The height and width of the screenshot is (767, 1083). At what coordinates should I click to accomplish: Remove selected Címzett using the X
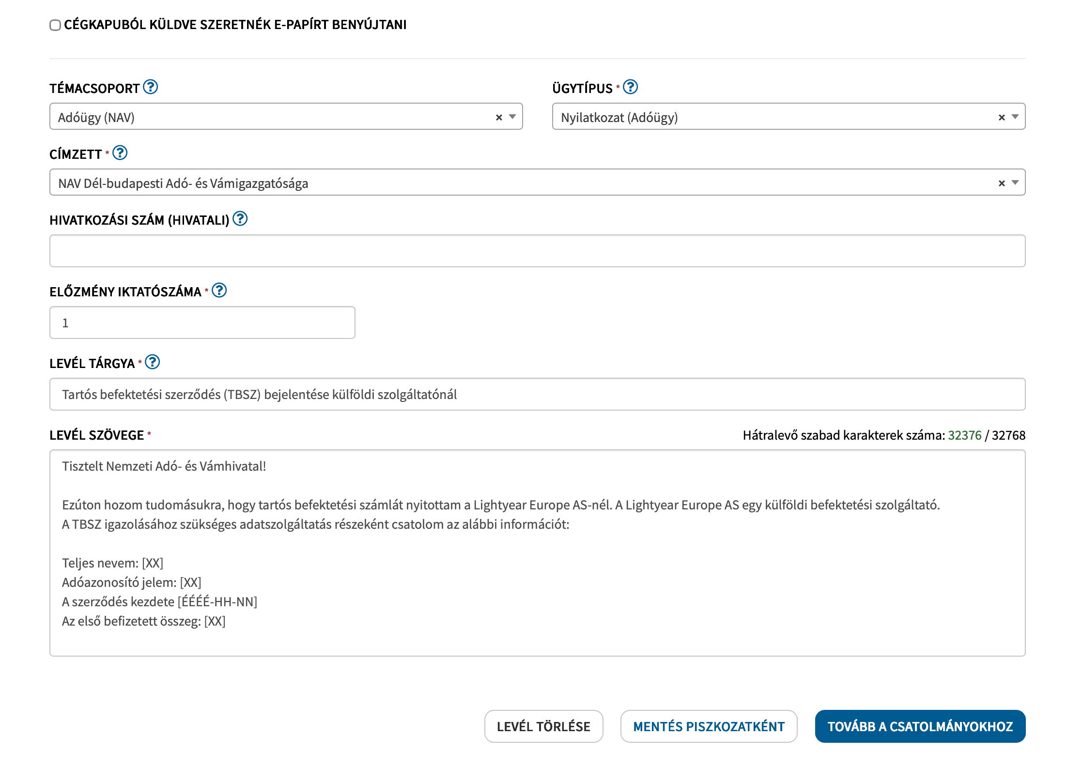pyautogui.click(x=1002, y=183)
